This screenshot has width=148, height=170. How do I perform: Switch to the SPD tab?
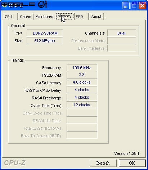[x=82, y=17]
